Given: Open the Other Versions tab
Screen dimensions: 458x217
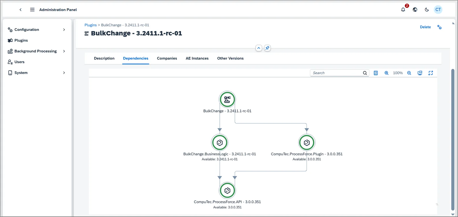Looking at the screenshot, I should click(230, 58).
